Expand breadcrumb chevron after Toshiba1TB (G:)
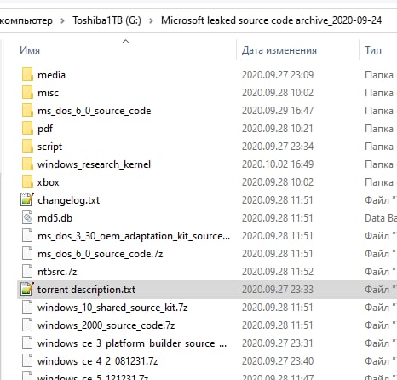The width and height of the screenshot is (397, 380). pyautogui.click(x=151, y=20)
